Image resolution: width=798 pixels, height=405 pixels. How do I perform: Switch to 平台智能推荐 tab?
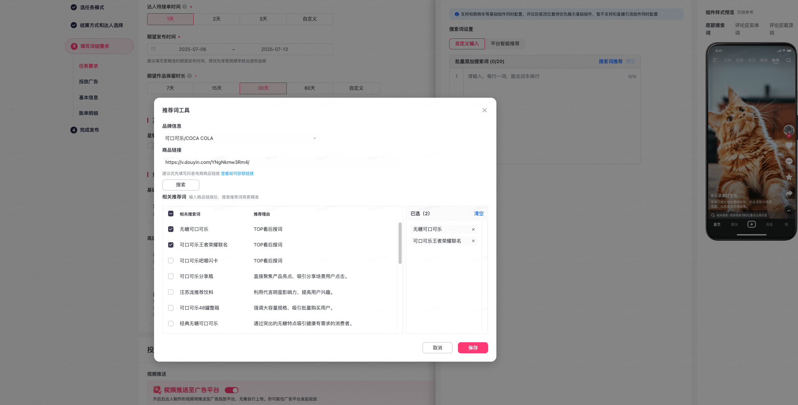[x=505, y=44]
